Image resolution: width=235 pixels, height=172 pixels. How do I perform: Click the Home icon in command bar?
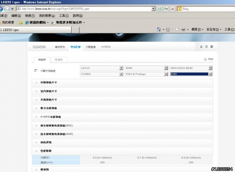click(159, 29)
